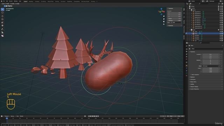Toggle Scenery collection exclude checkbox
Screen dimensions: 224x126
218,8
